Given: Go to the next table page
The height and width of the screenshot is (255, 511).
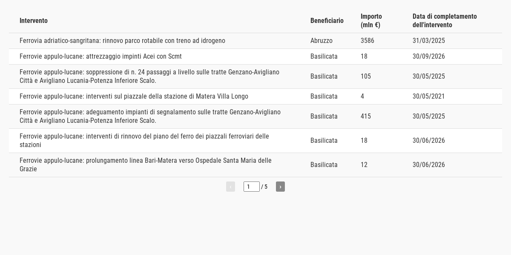Looking at the screenshot, I should (x=280, y=187).
